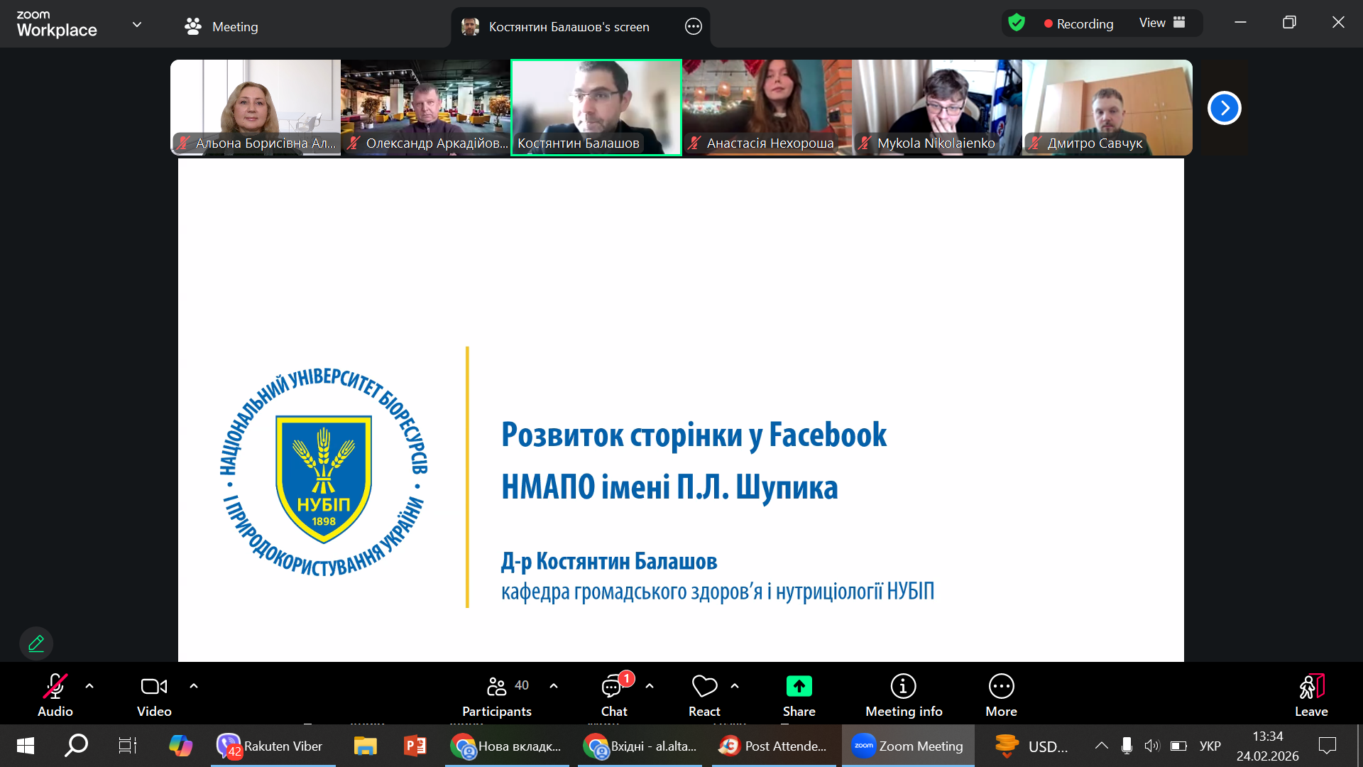Click the React heart icon

[x=704, y=687]
